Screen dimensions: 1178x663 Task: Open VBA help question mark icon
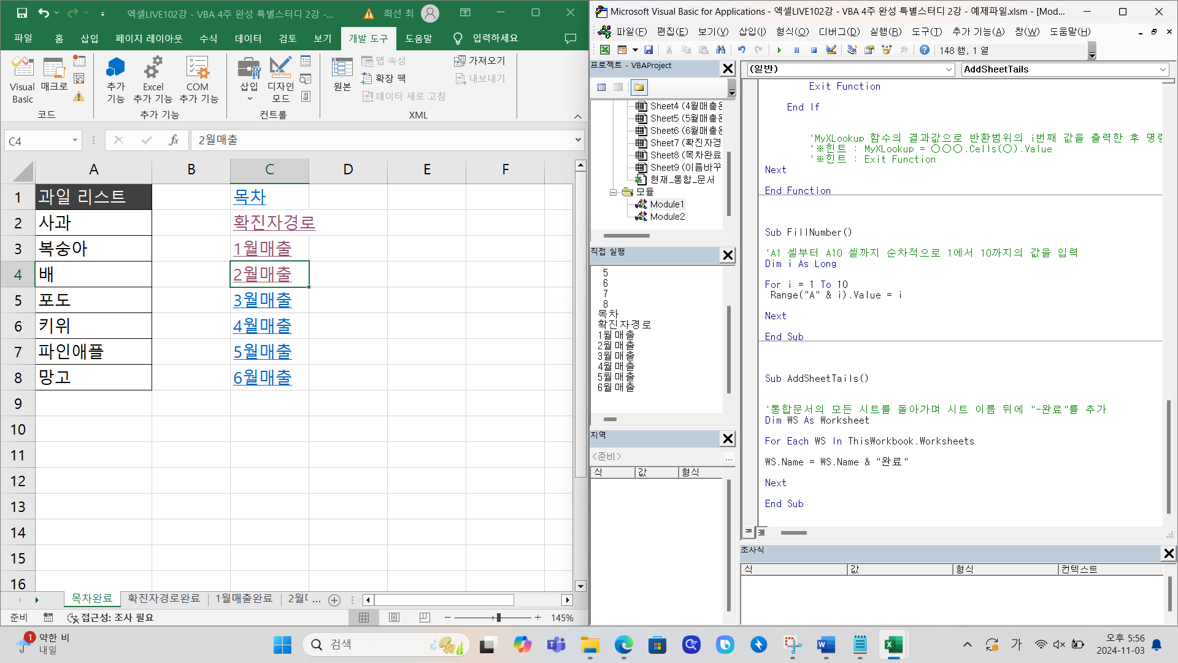click(924, 50)
